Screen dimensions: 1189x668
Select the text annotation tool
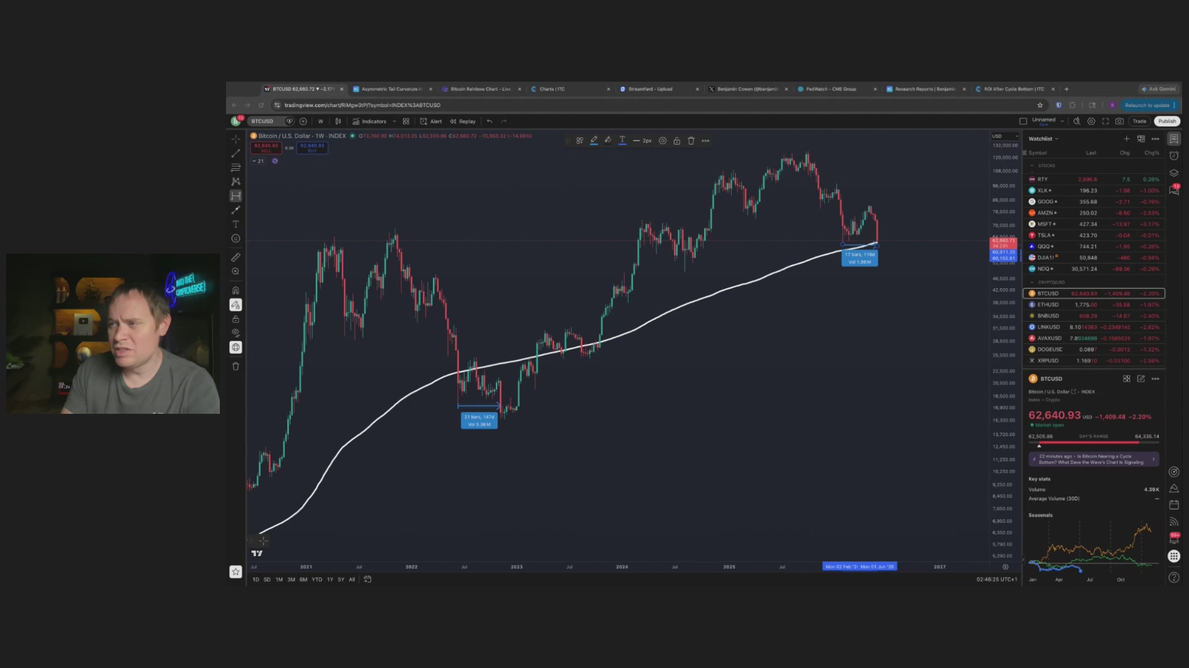[x=236, y=225]
